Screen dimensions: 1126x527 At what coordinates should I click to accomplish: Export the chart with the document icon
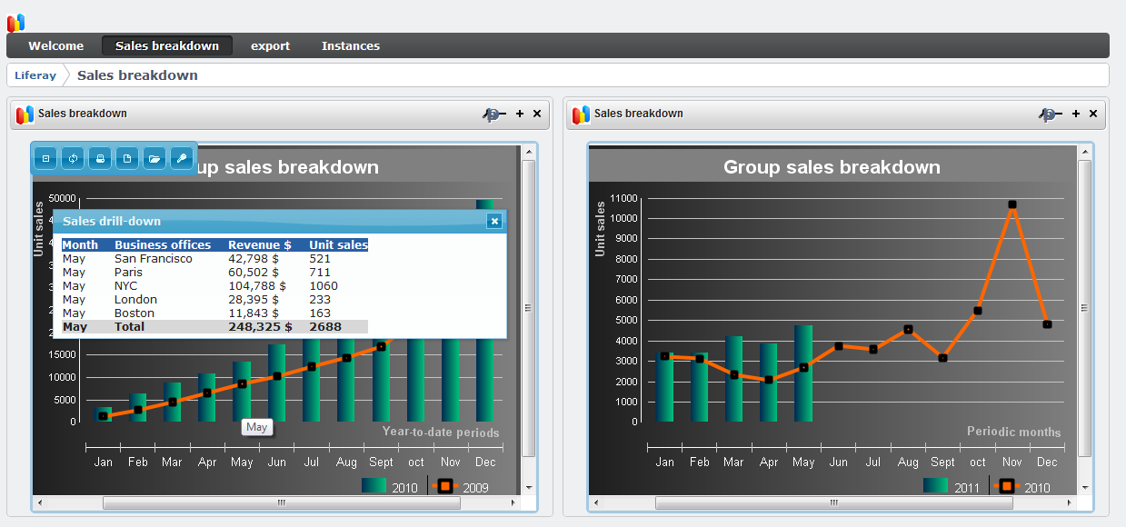[127, 159]
